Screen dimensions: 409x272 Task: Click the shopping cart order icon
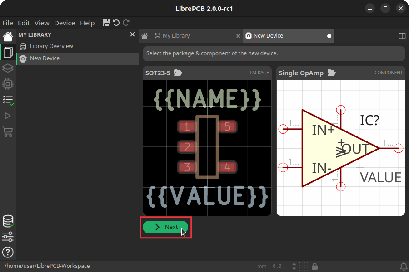[8, 132]
